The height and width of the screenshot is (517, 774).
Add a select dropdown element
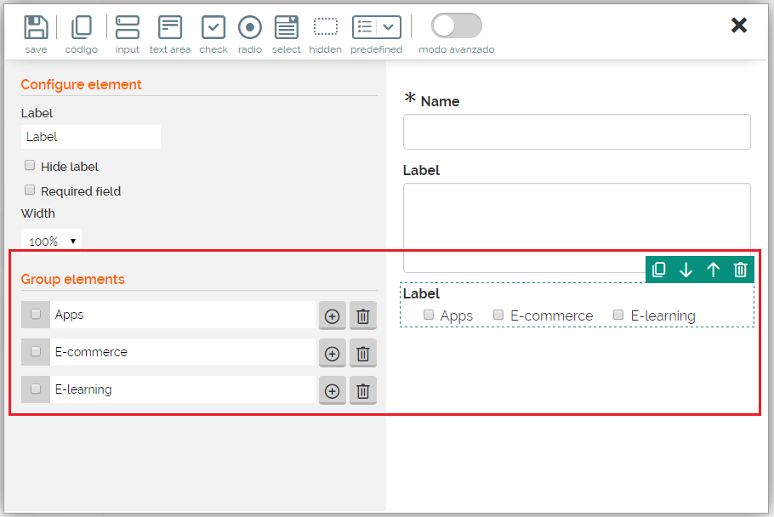tap(287, 28)
